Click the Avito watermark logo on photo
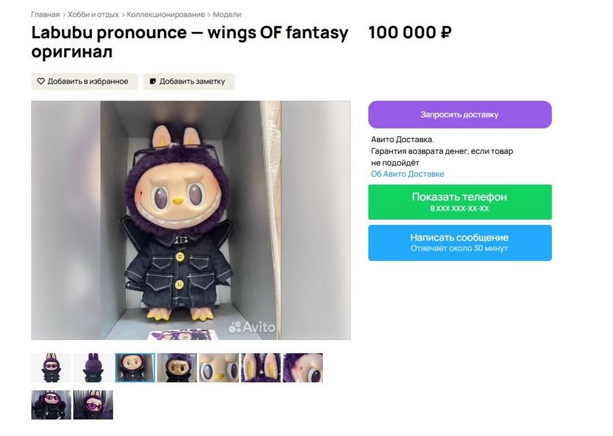 [x=252, y=327]
